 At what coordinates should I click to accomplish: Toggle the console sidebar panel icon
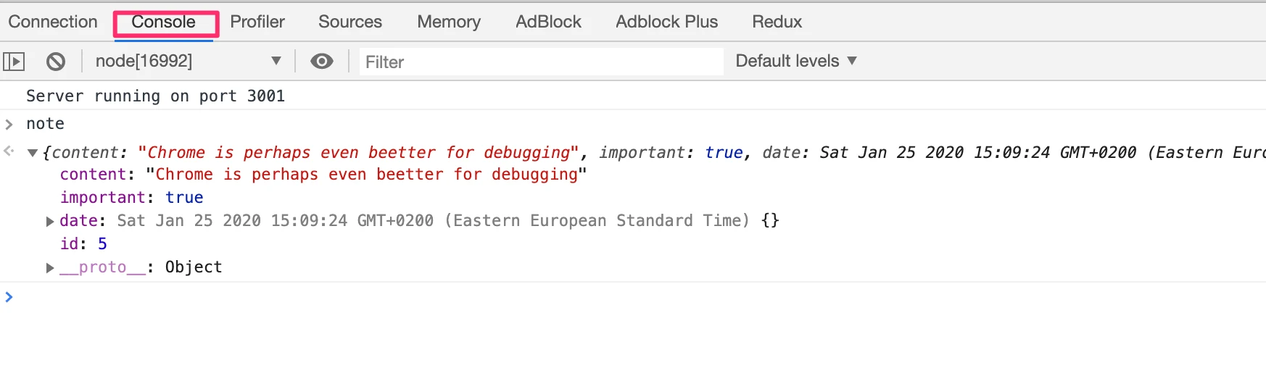pos(14,62)
